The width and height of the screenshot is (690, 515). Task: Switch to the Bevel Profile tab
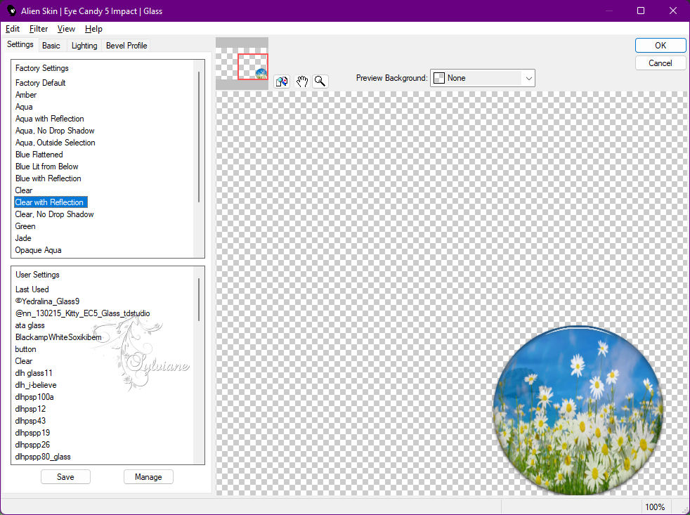pos(126,46)
